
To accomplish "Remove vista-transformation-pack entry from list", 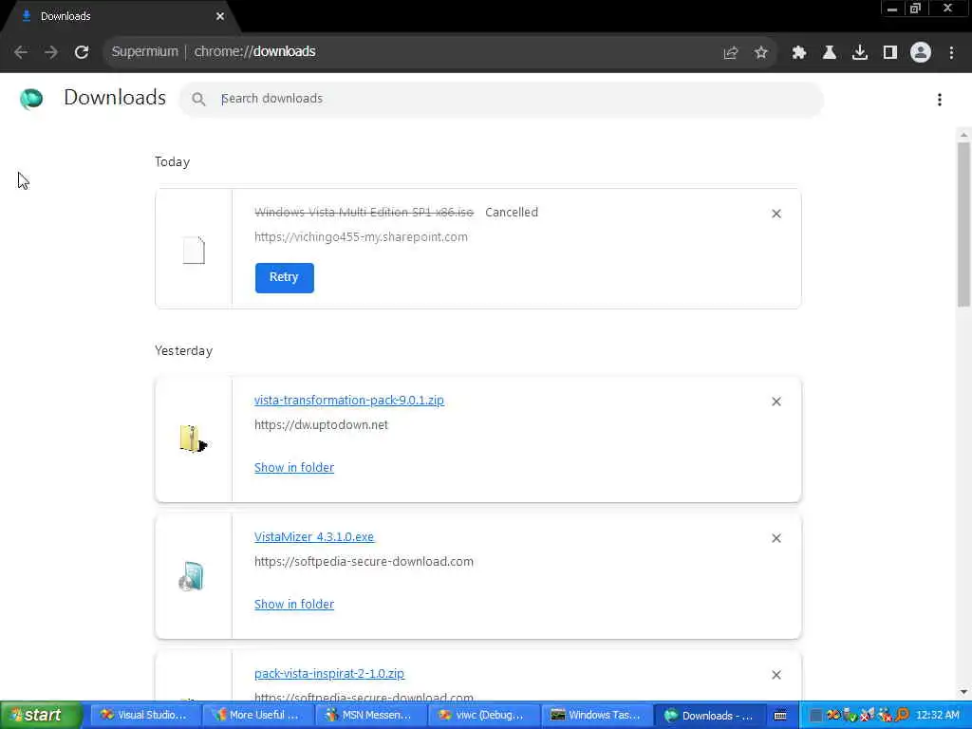I will coord(776,402).
